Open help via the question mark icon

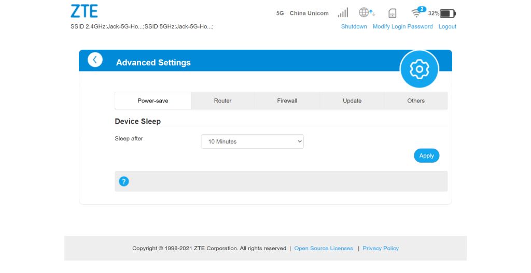124,181
